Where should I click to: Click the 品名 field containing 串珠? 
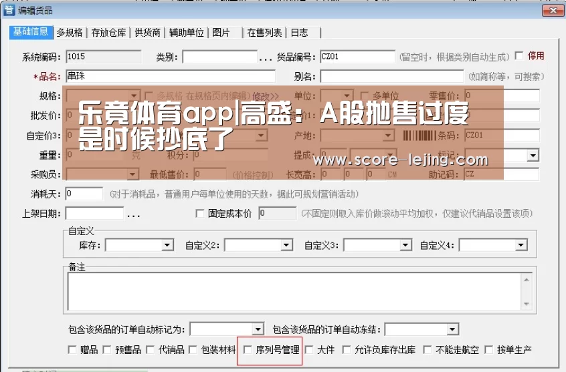point(171,76)
